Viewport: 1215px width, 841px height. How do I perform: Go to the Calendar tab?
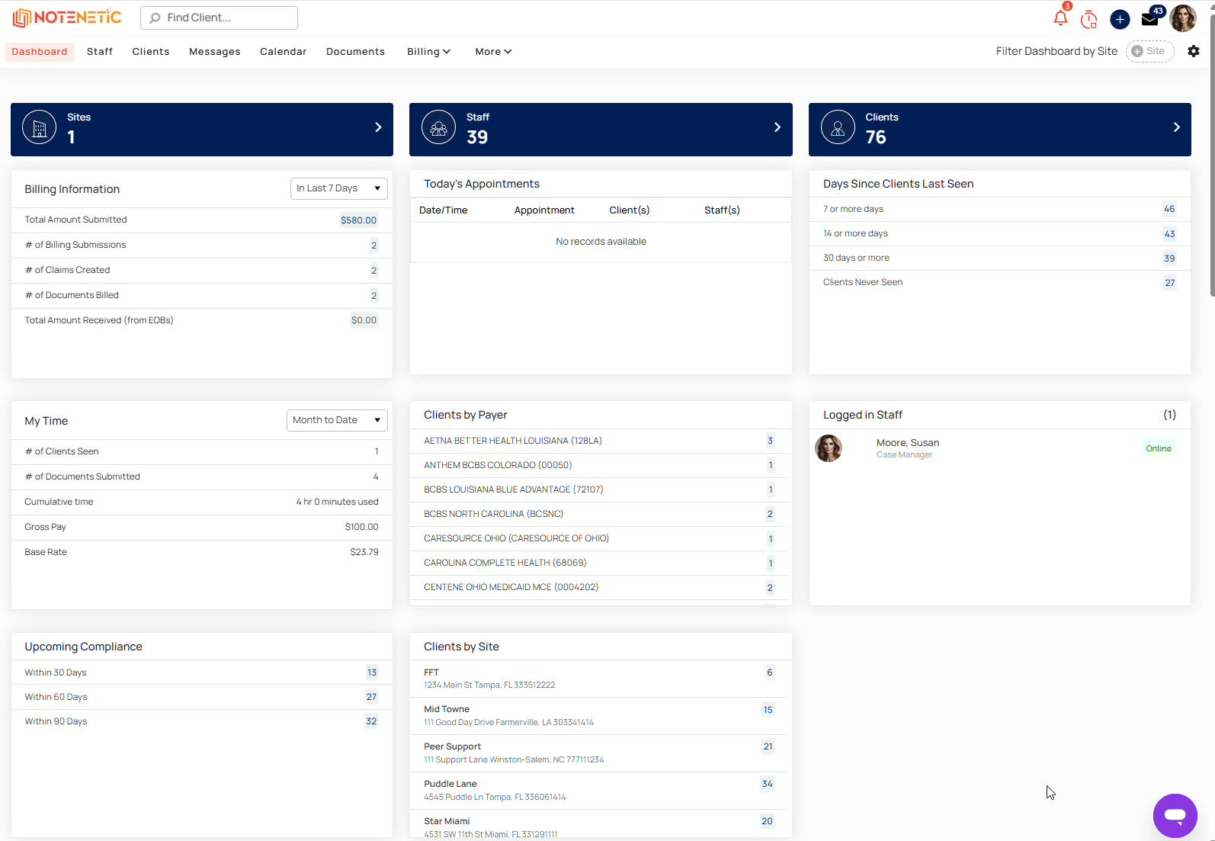pyautogui.click(x=284, y=52)
